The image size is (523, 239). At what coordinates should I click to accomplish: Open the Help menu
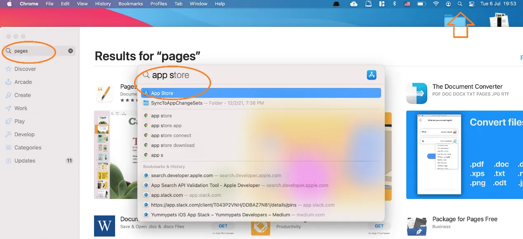click(220, 4)
